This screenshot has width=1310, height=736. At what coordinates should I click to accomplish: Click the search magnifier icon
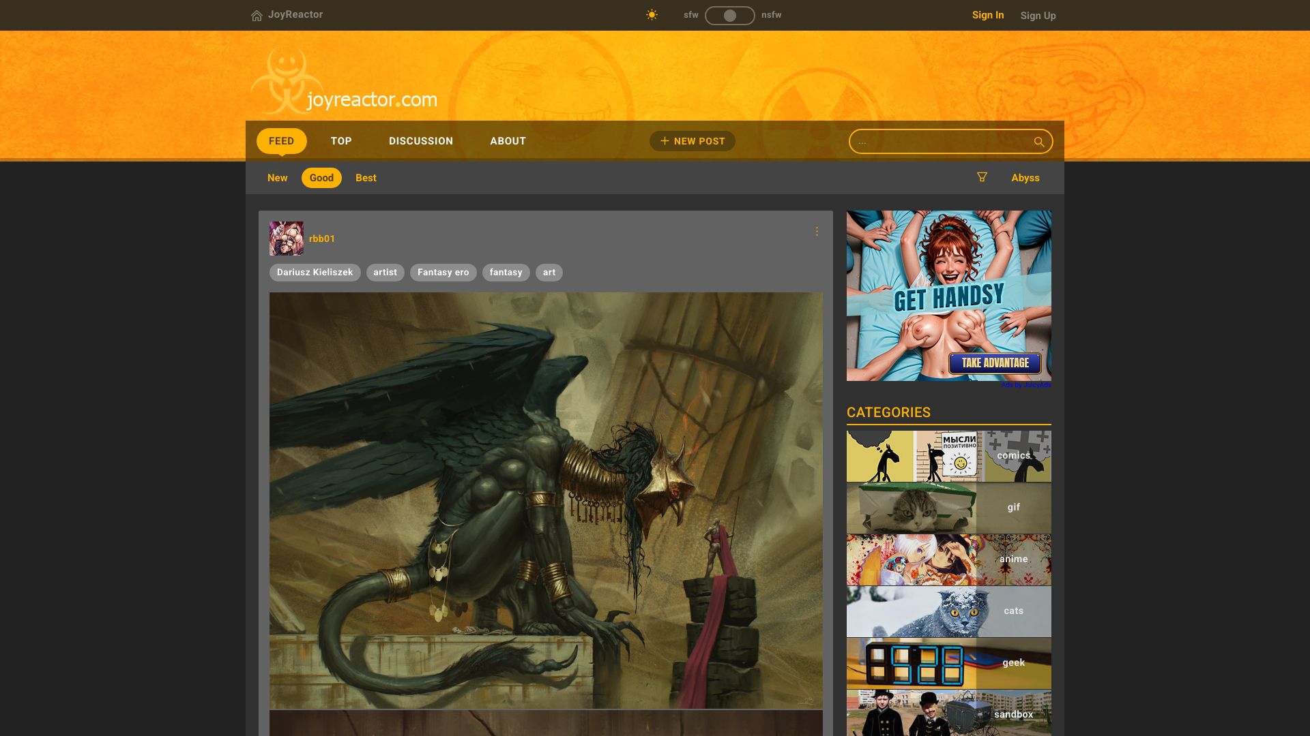[1038, 142]
